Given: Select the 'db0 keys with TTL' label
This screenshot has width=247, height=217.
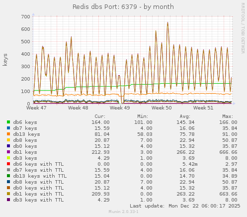Looking at the screenshot, I should click(38, 188).
